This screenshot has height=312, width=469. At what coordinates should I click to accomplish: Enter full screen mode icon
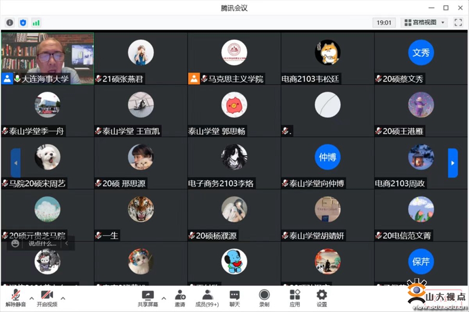[x=458, y=22]
